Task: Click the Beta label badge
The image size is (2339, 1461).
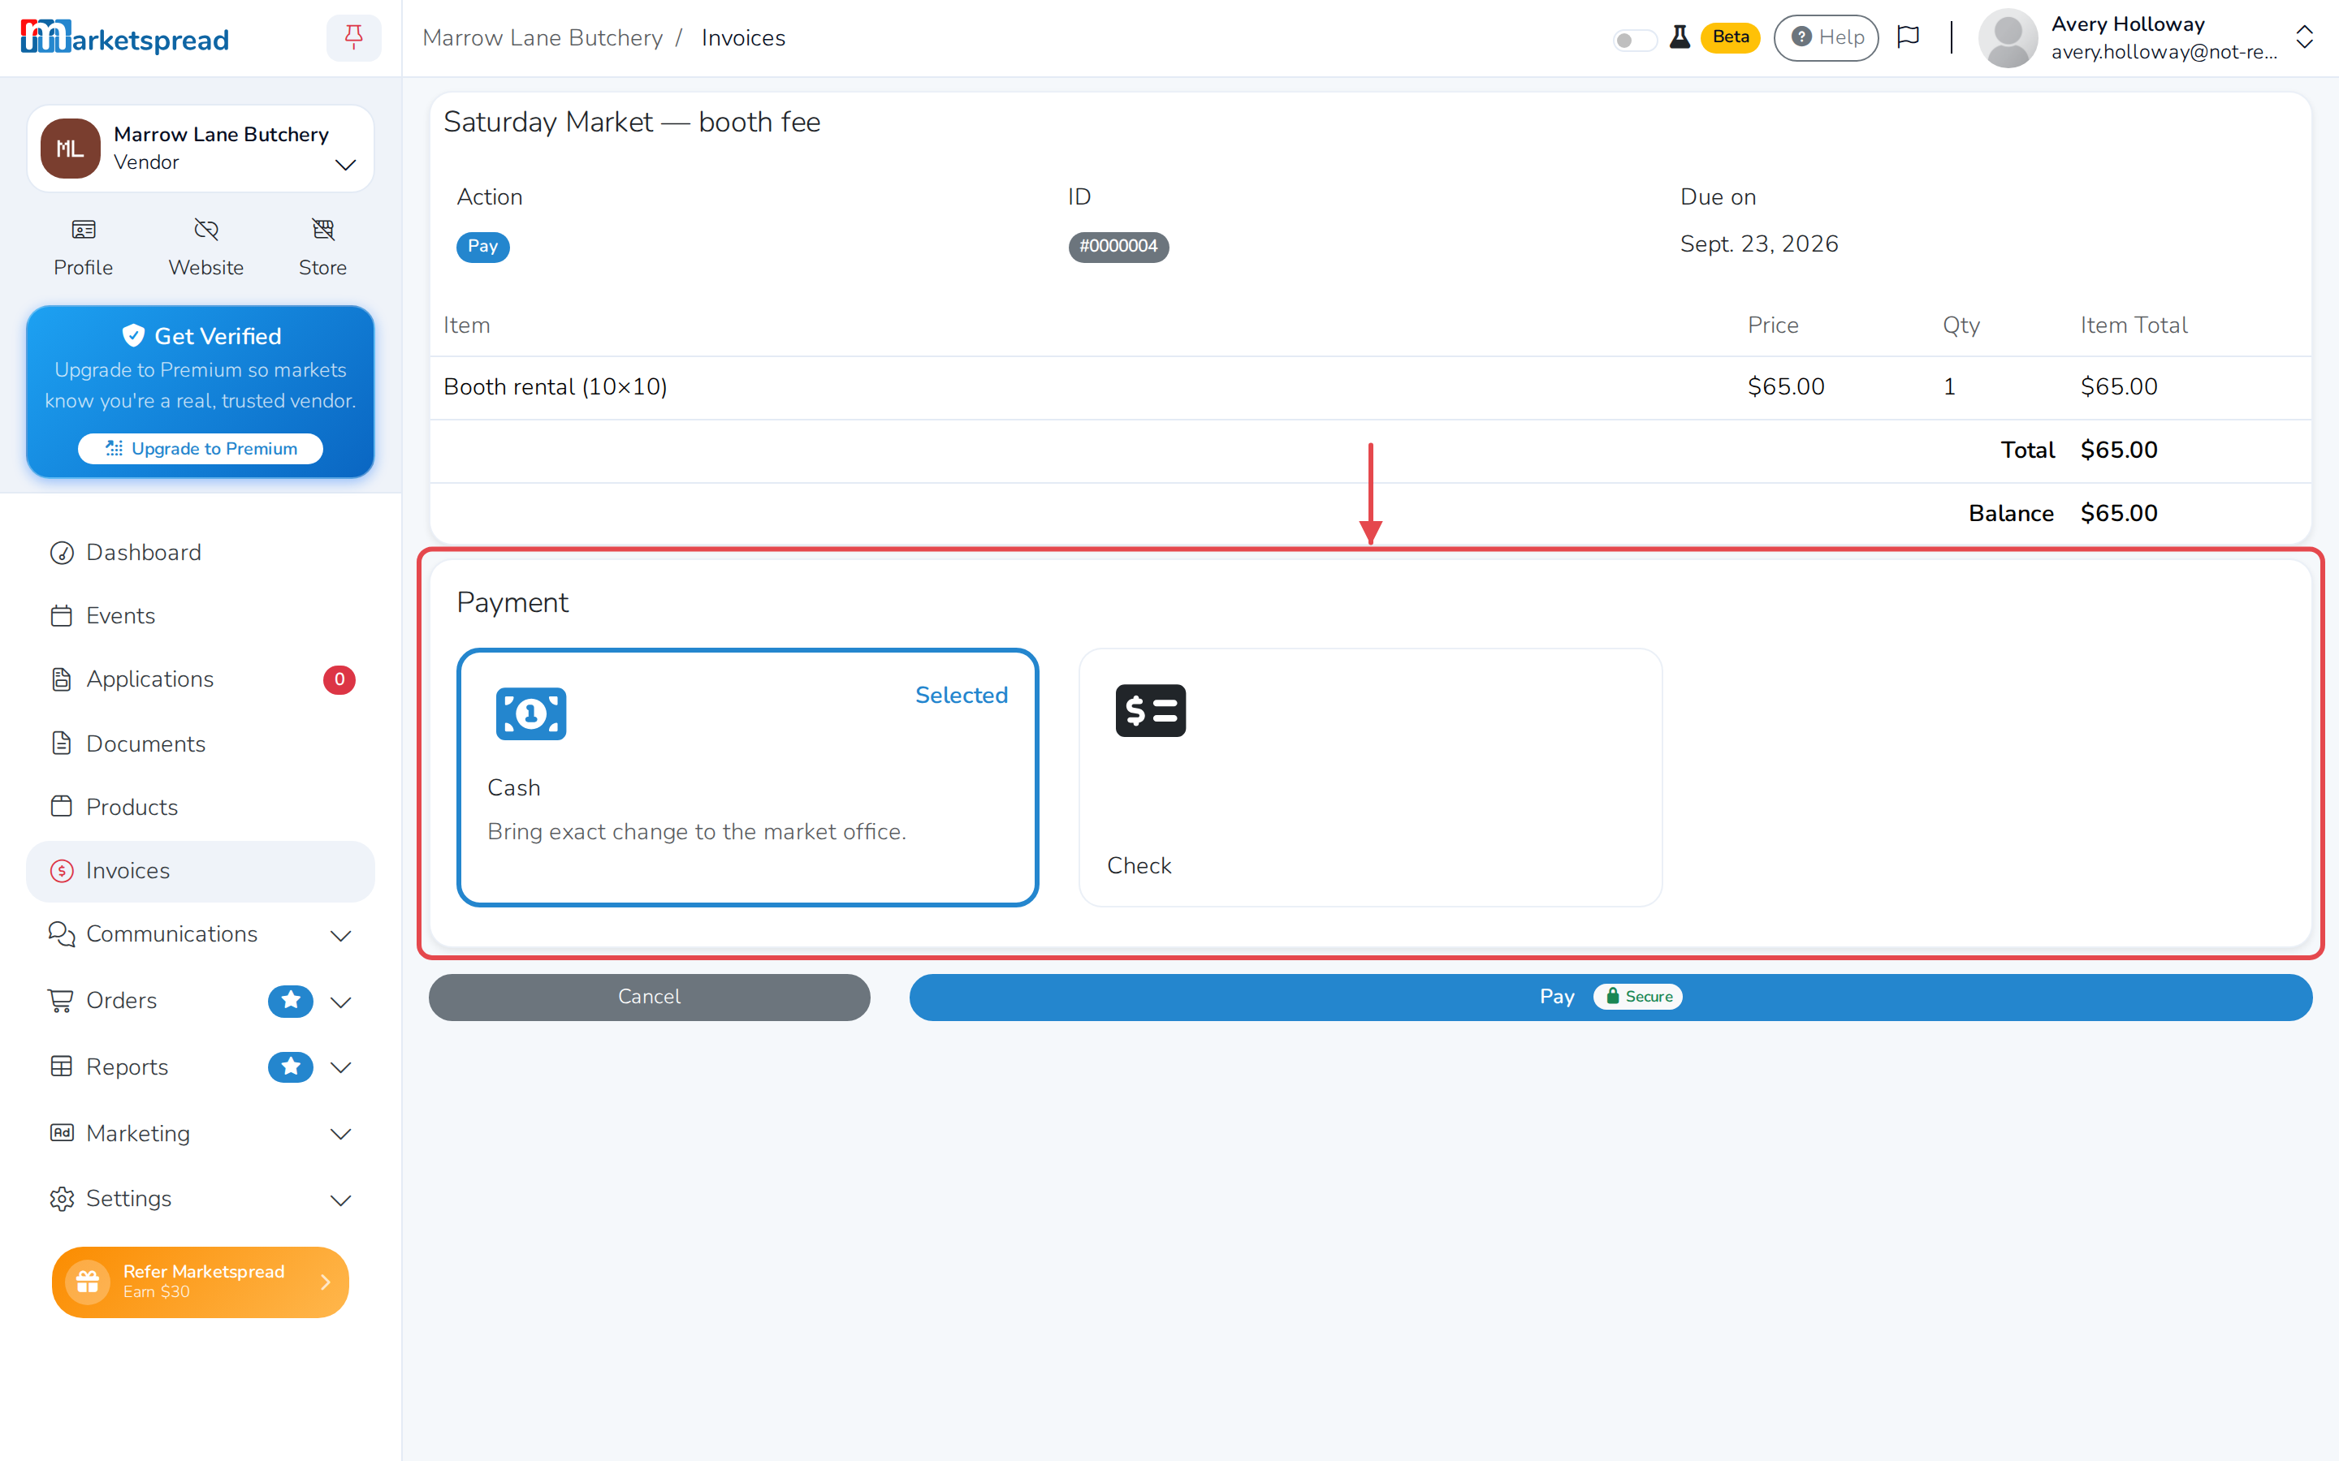Action: click(x=1730, y=37)
